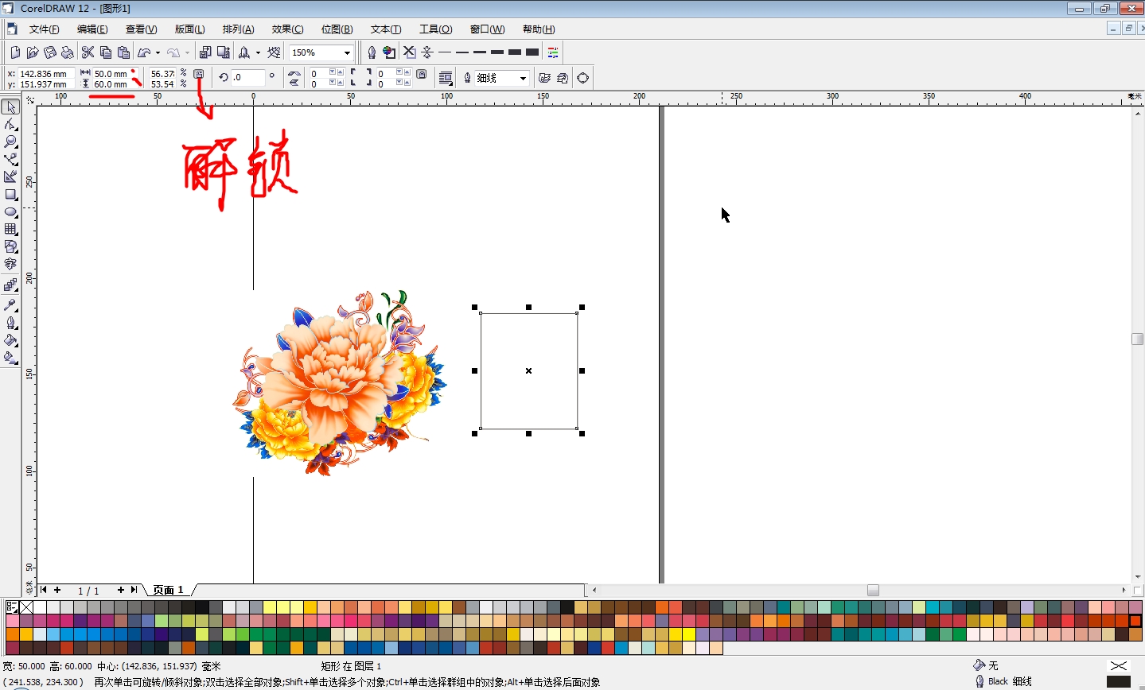1145x690 pixels.
Task: Expand the application launcher dropdown arrow
Action: [258, 52]
